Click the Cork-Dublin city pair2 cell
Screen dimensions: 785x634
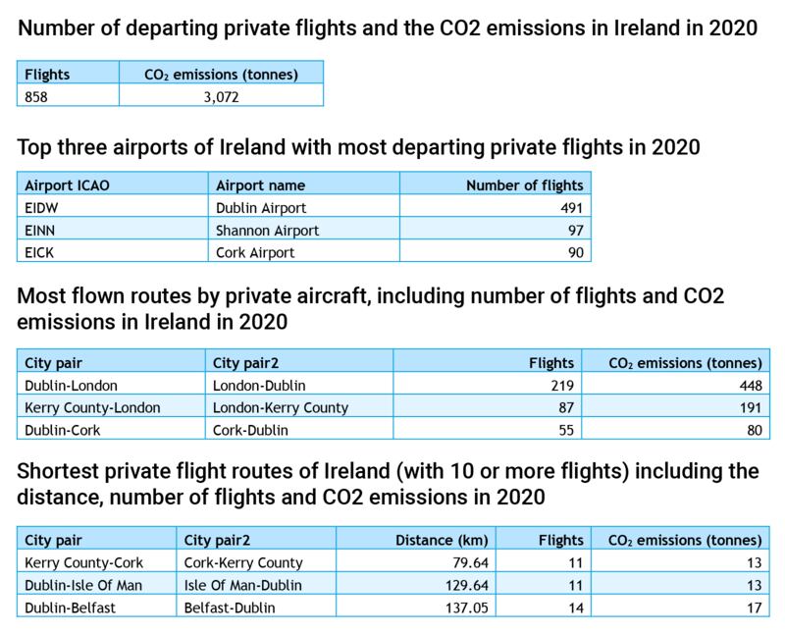point(250,429)
